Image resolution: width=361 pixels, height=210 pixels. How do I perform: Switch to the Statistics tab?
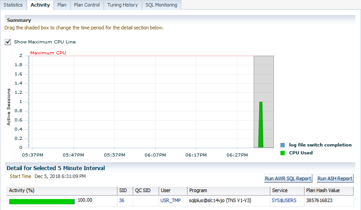(x=13, y=5)
